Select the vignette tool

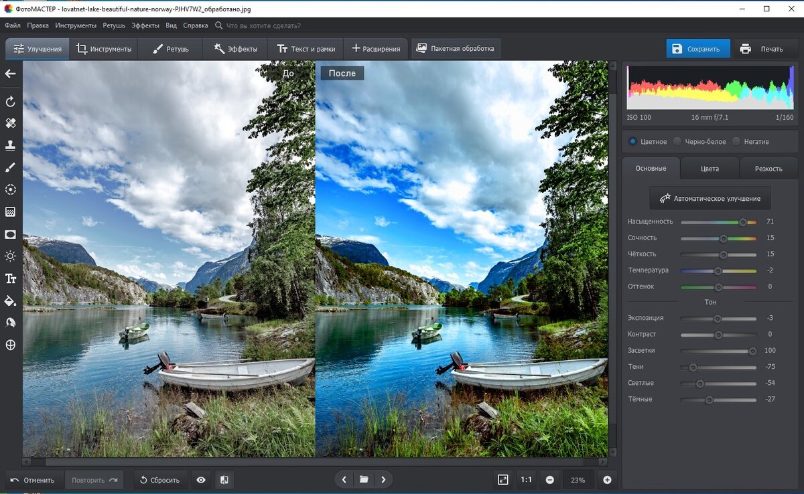tap(10, 234)
